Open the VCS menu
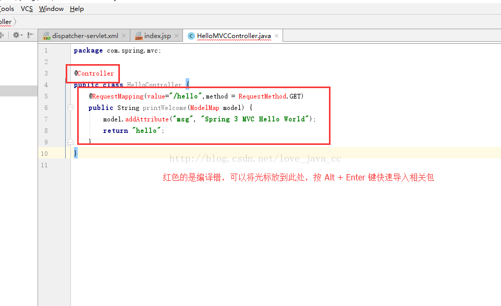Image resolution: width=501 pixels, height=306 pixels. (x=27, y=9)
